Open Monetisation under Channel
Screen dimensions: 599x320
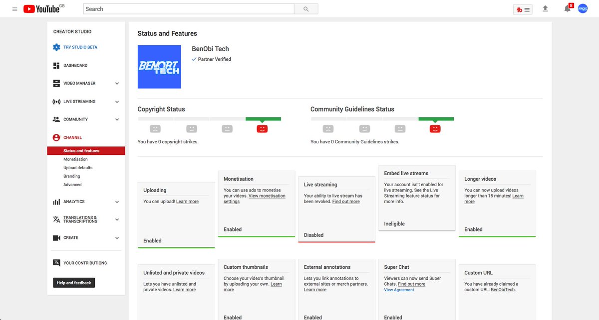pos(75,159)
